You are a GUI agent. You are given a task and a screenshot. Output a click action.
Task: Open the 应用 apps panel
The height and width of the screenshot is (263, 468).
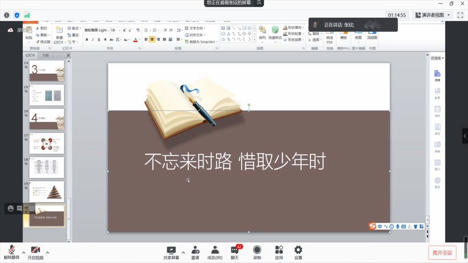coord(279,250)
